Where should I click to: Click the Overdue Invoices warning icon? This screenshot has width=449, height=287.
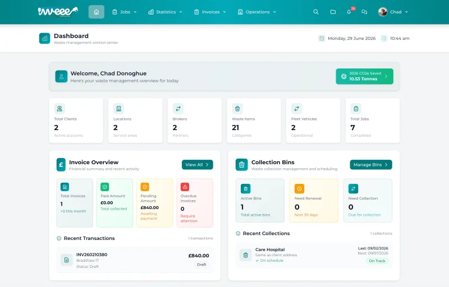[185, 187]
